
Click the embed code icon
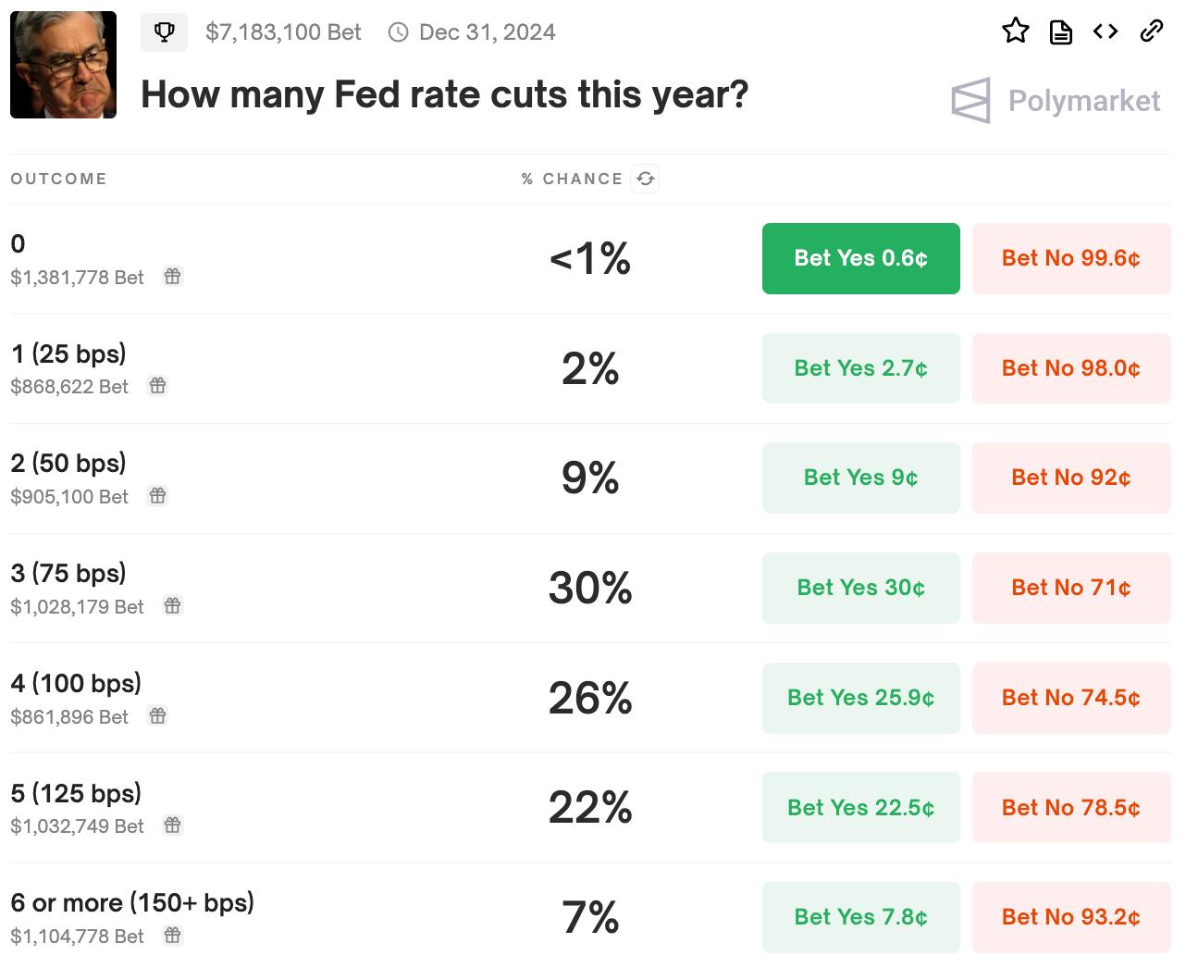tap(1106, 31)
